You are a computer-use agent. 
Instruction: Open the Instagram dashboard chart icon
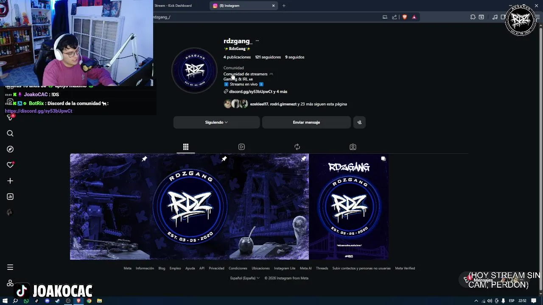coord(10,197)
